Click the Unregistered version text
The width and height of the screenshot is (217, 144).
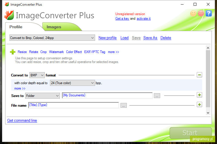click(130, 14)
